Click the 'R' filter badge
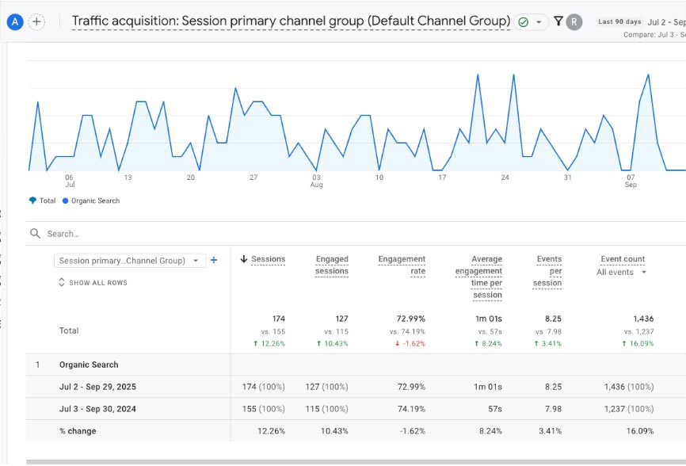This screenshot has height=466, width=686. pos(574,22)
